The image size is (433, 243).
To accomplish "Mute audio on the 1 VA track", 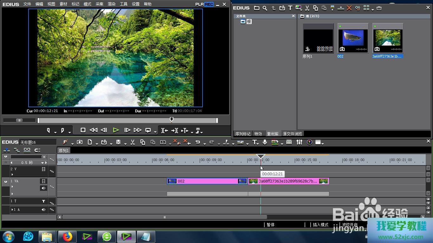I will pos(43,188).
